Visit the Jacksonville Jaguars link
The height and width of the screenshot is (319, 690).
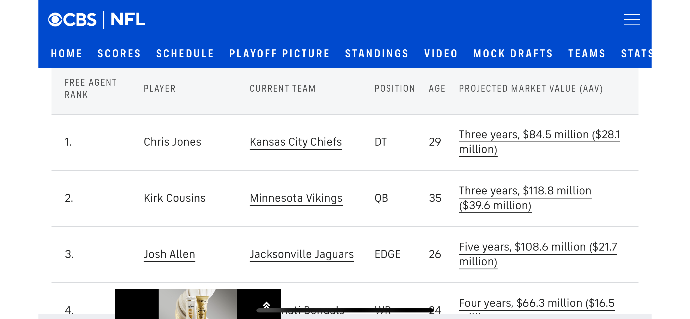coord(302,254)
